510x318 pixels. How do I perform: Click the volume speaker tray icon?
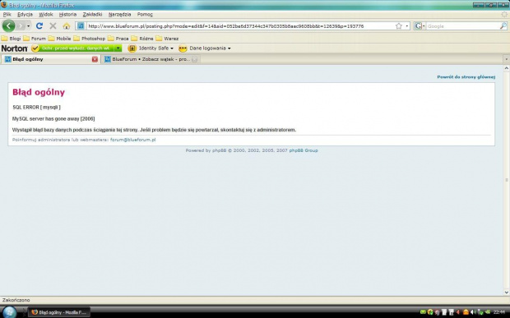(473, 312)
